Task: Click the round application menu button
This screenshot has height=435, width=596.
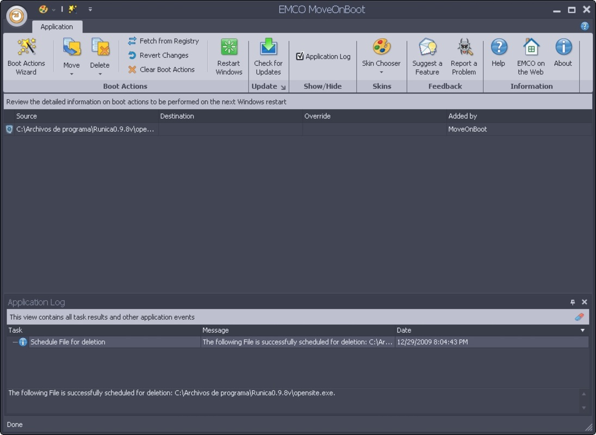Action: (16, 16)
